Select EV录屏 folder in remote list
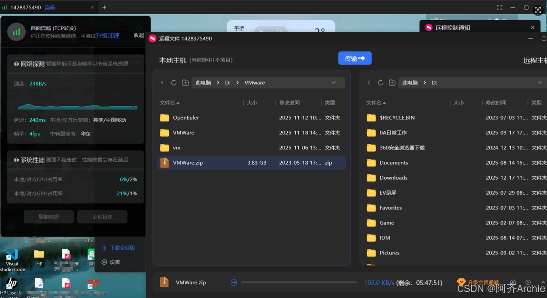 [455, 193]
